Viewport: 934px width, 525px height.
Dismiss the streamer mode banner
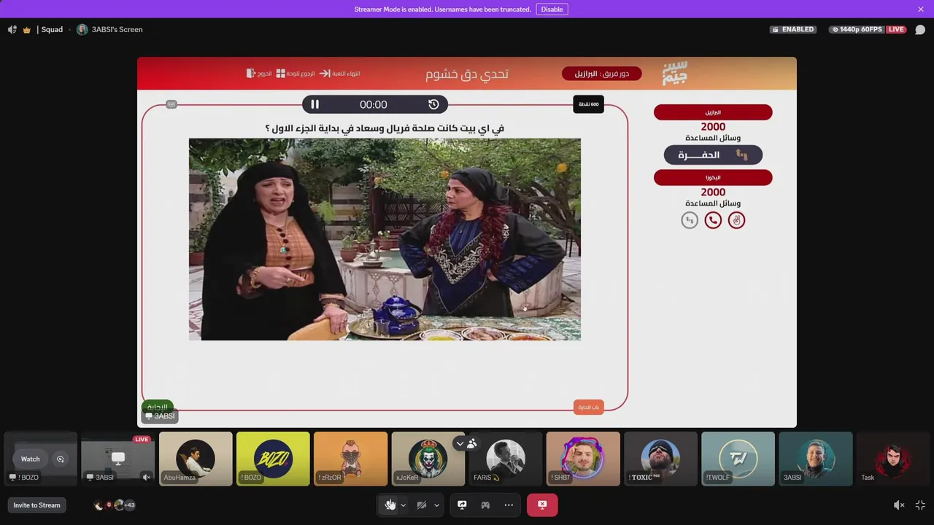(x=921, y=9)
